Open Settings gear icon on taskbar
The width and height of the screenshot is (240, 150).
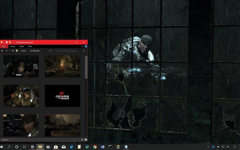[x=32, y=147]
